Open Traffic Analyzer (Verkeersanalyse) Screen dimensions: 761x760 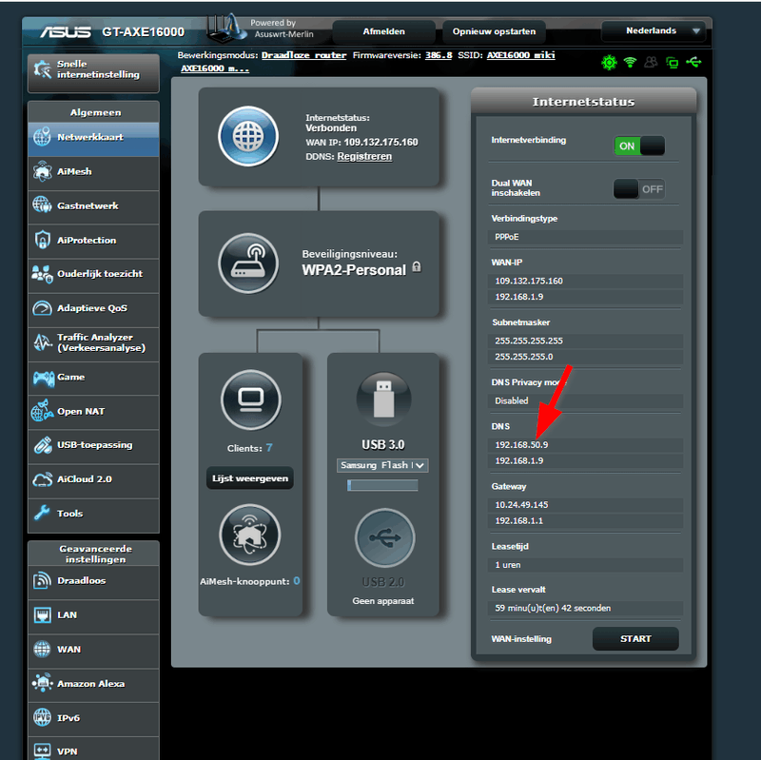tap(93, 343)
